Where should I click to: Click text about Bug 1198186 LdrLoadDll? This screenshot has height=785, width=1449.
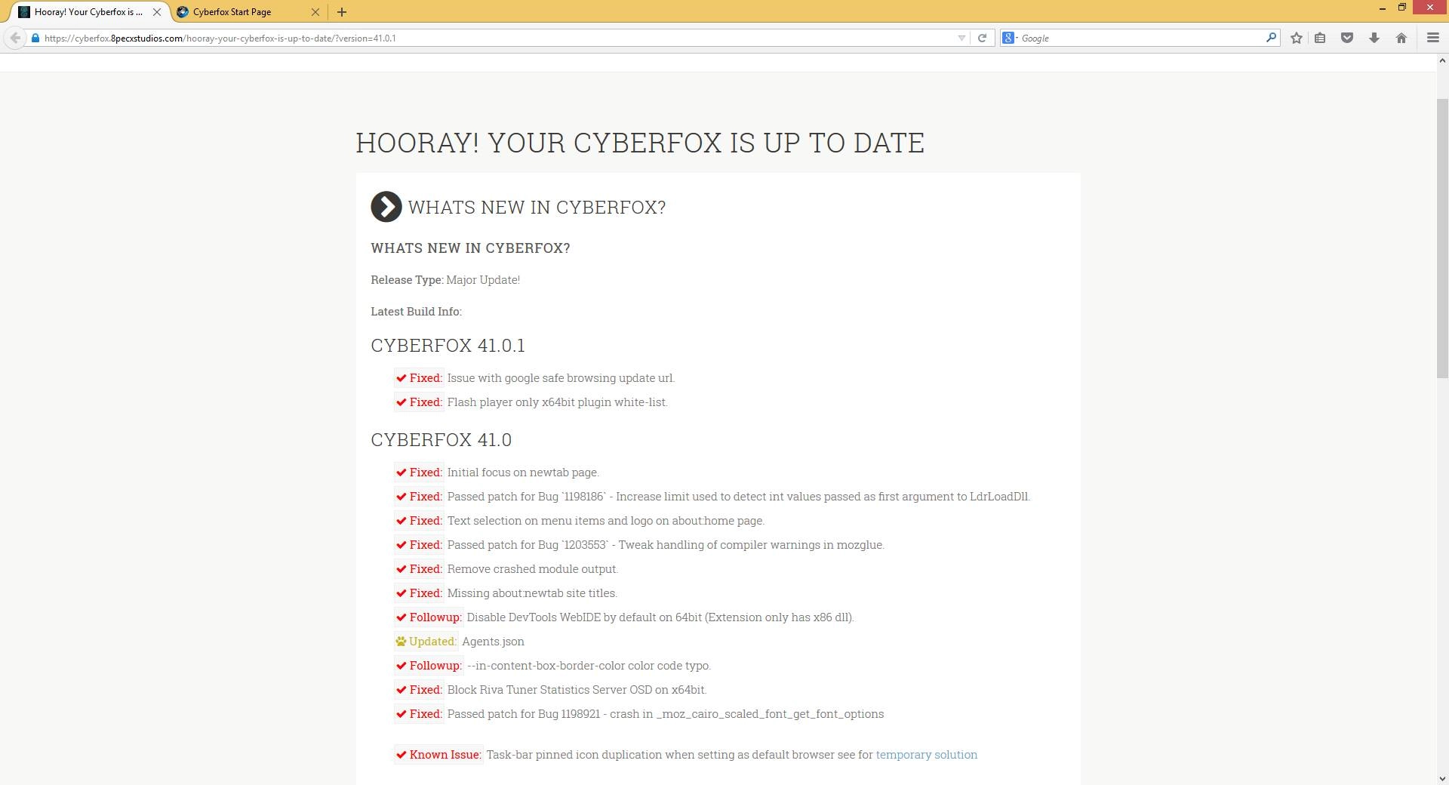pyautogui.click(x=739, y=497)
